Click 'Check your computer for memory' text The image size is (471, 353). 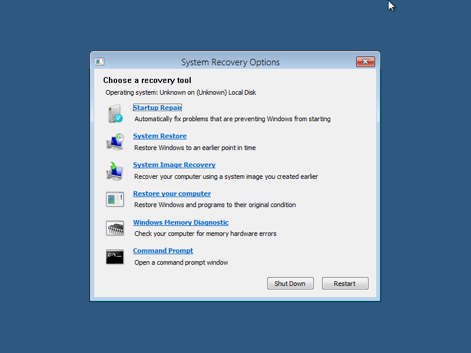tap(205, 234)
